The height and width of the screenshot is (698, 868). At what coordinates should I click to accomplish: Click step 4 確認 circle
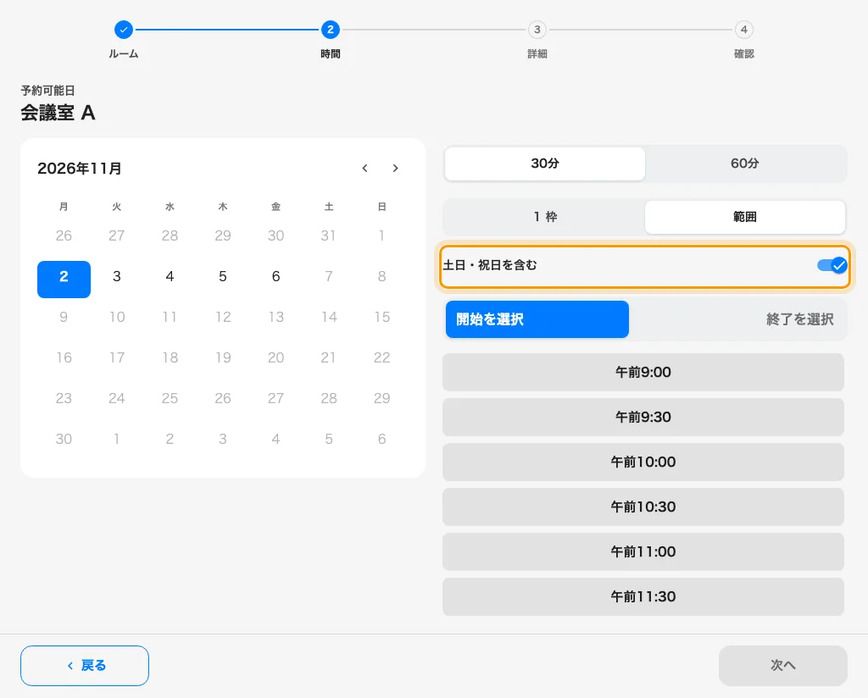pyautogui.click(x=744, y=30)
